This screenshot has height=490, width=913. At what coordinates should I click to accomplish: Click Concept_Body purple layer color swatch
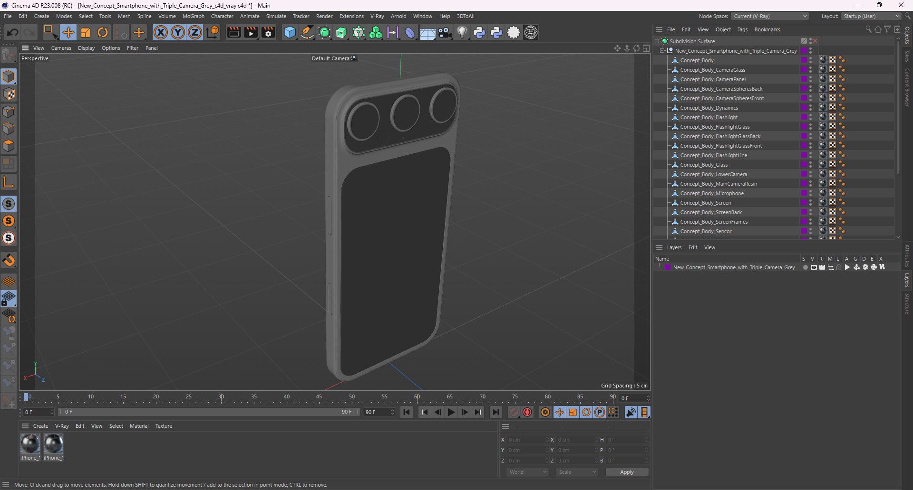(804, 60)
